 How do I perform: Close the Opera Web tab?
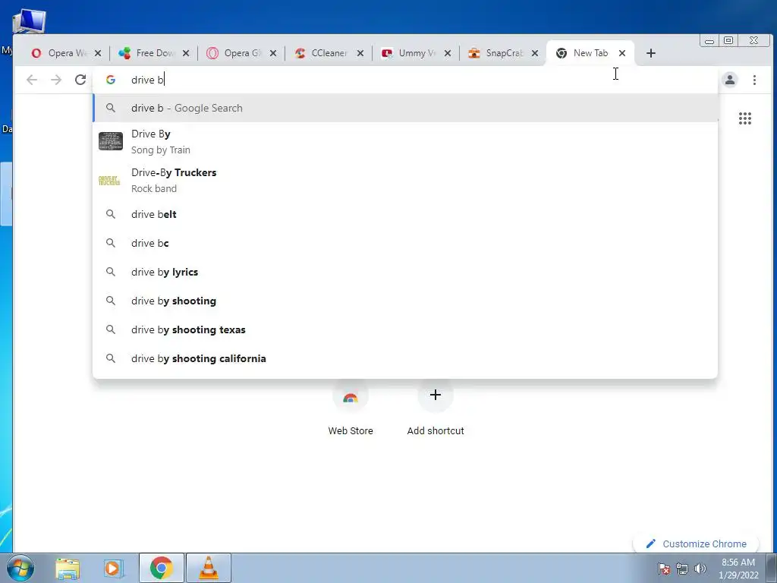[98, 53]
